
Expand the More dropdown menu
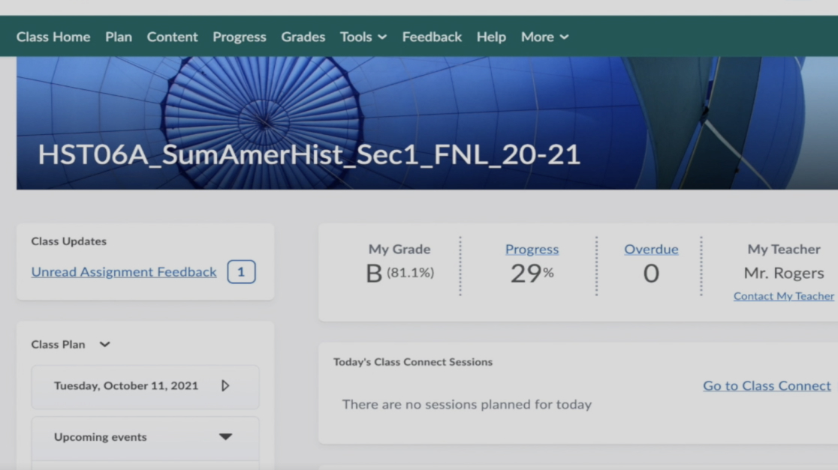coord(544,37)
